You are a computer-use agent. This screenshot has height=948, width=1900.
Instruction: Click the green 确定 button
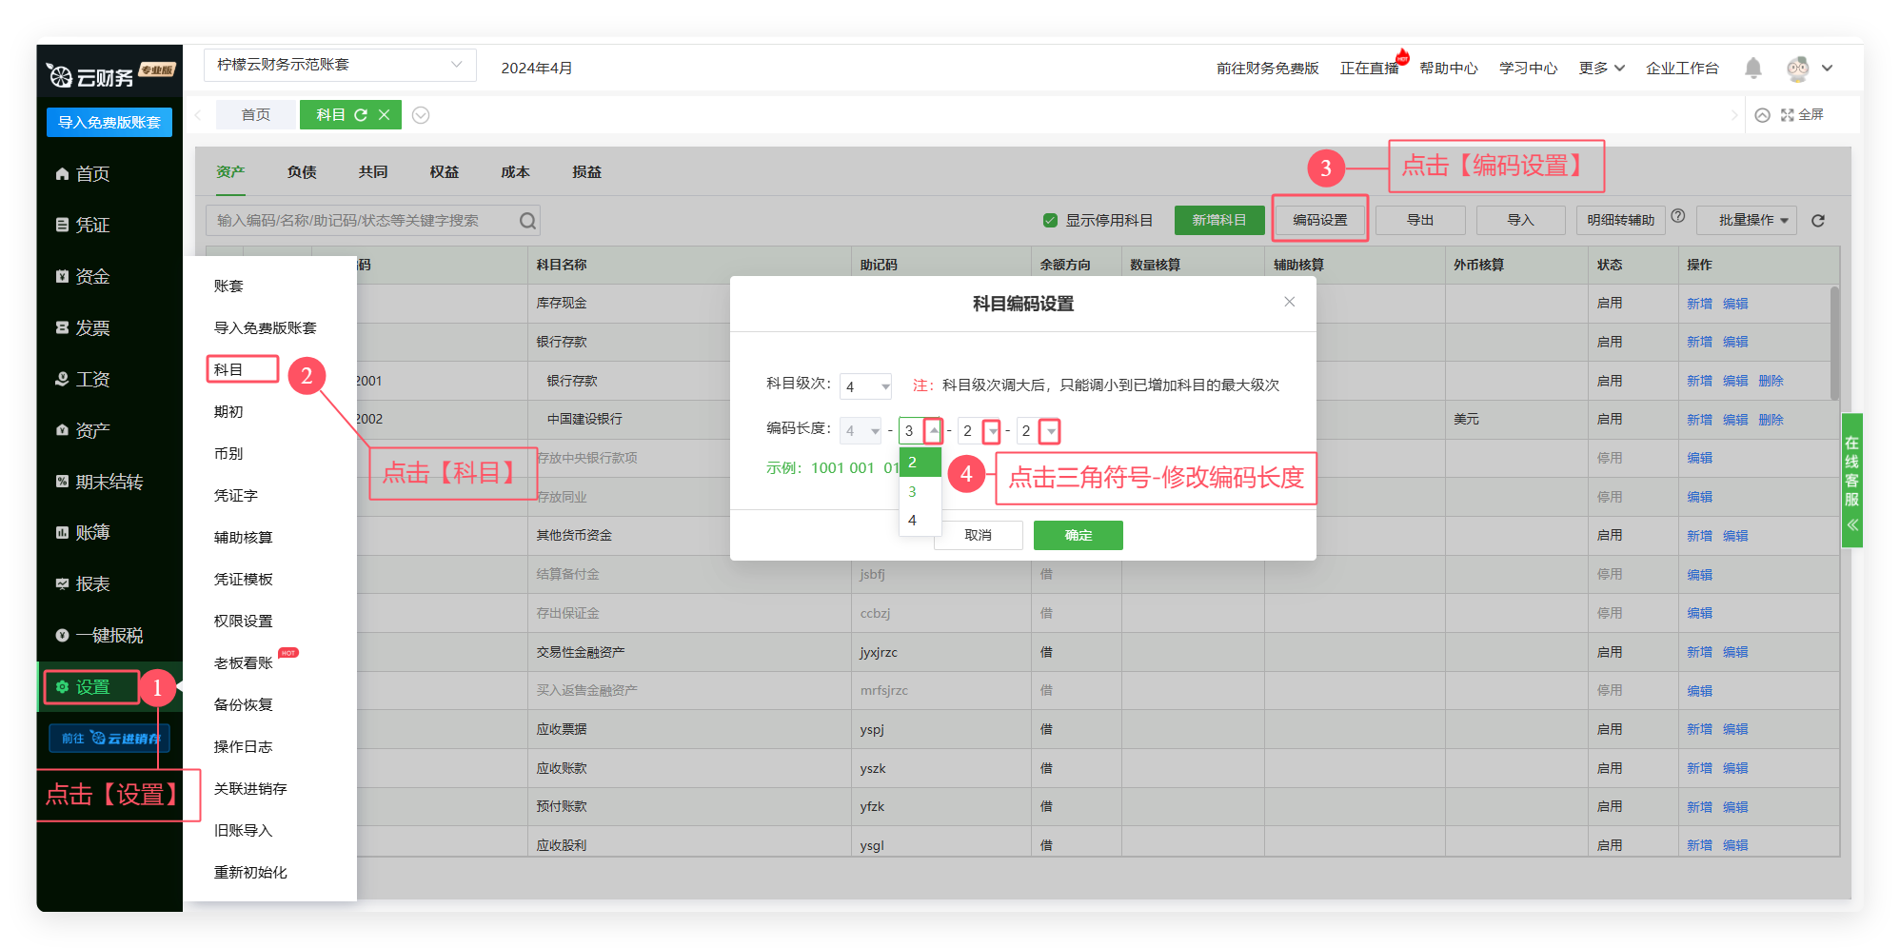1078,535
